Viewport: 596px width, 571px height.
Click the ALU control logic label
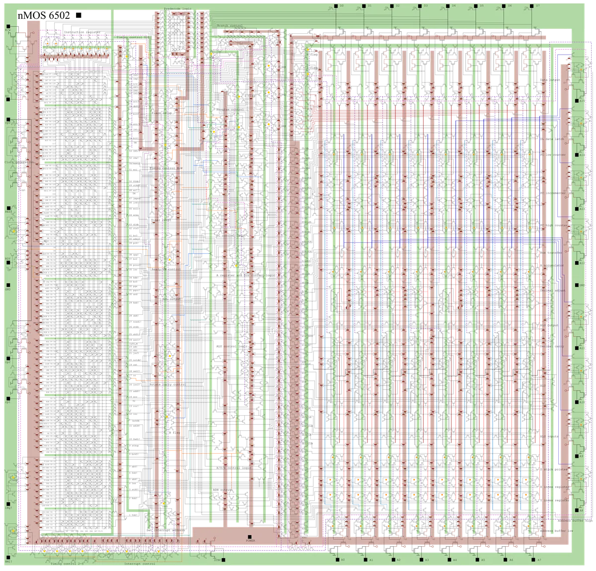(x=232, y=346)
